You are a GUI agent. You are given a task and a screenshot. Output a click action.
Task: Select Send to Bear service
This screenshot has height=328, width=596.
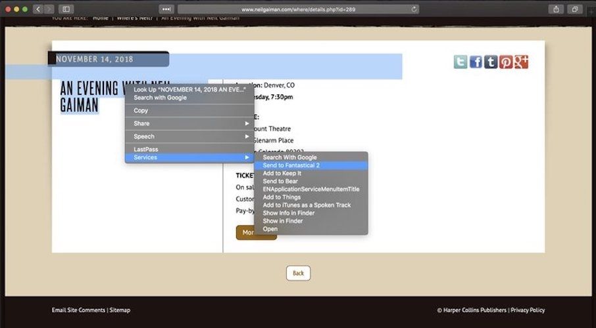pyautogui.click(x=280, y=181)
